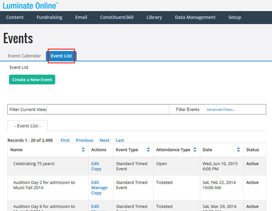Screen dimensions: 272x211
Task: Jump to the Last page of records
Action: point(120,140)
